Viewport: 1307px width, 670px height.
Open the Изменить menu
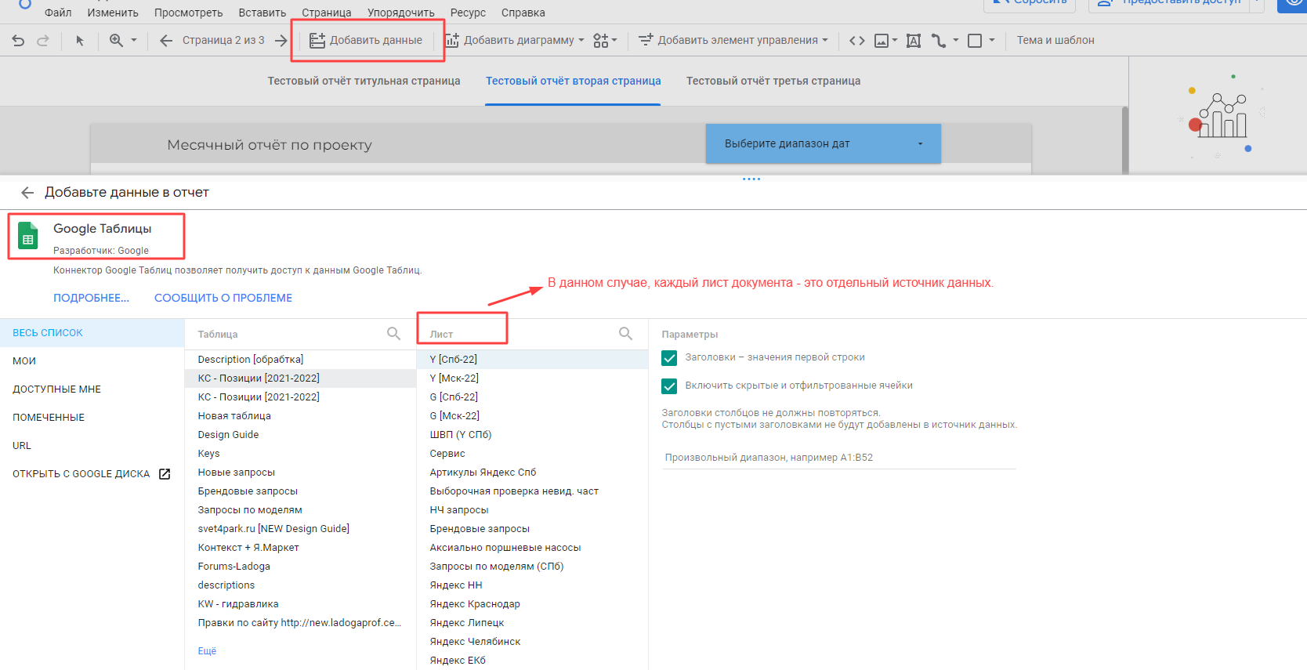tap(113, 13)
